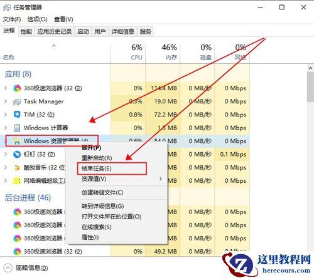
Task: Click the 简略信息(D) link
Action: pyautogui.click(x=31, y=268)
